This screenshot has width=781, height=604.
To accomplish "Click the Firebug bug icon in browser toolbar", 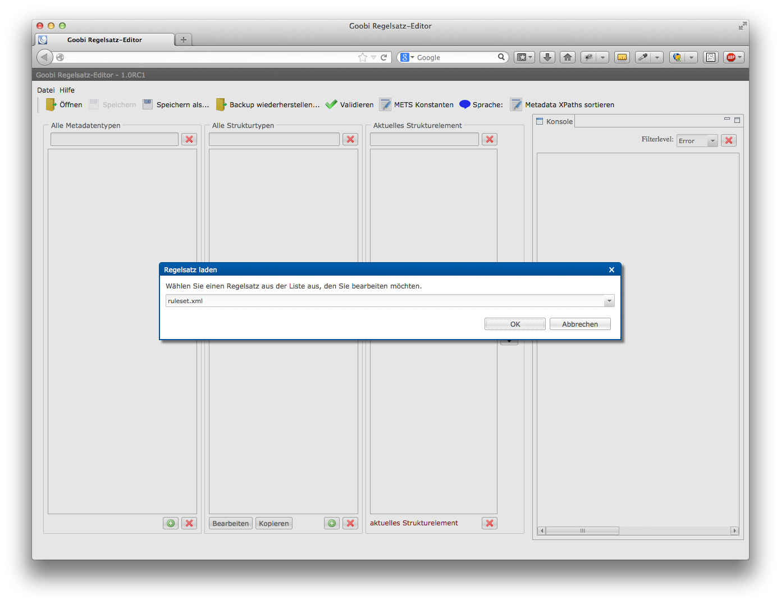I will [x=588, y=57].
